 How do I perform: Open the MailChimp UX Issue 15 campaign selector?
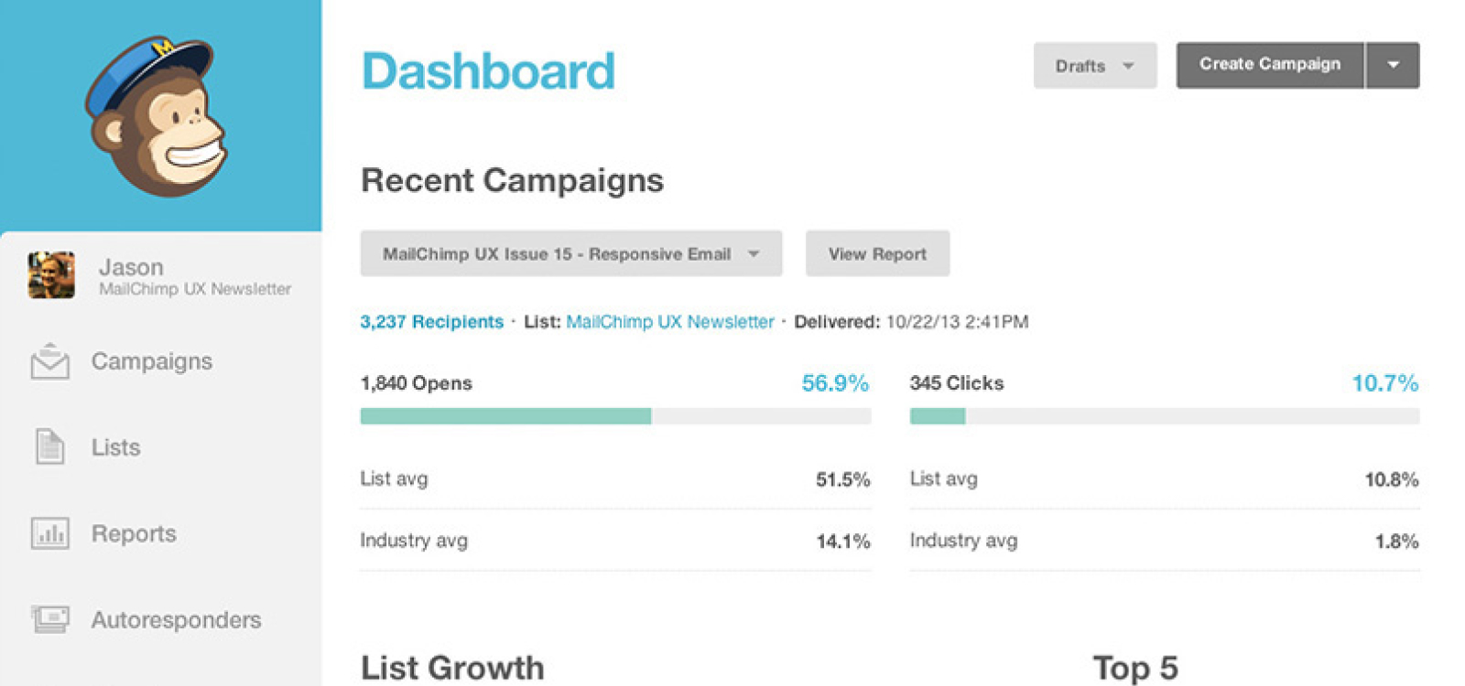pos(570,253)
